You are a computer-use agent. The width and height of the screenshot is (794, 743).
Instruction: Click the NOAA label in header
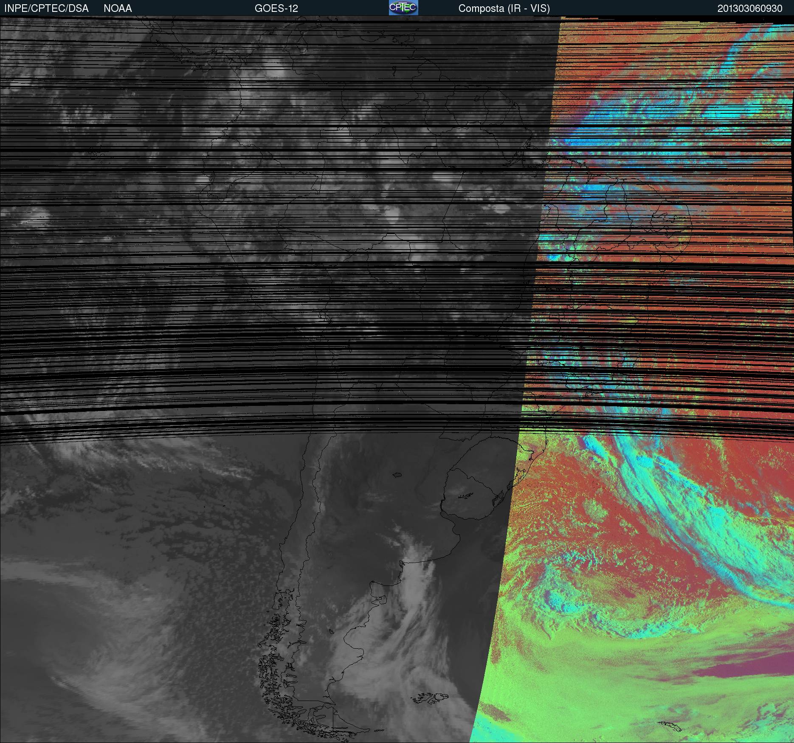[118, 8]
